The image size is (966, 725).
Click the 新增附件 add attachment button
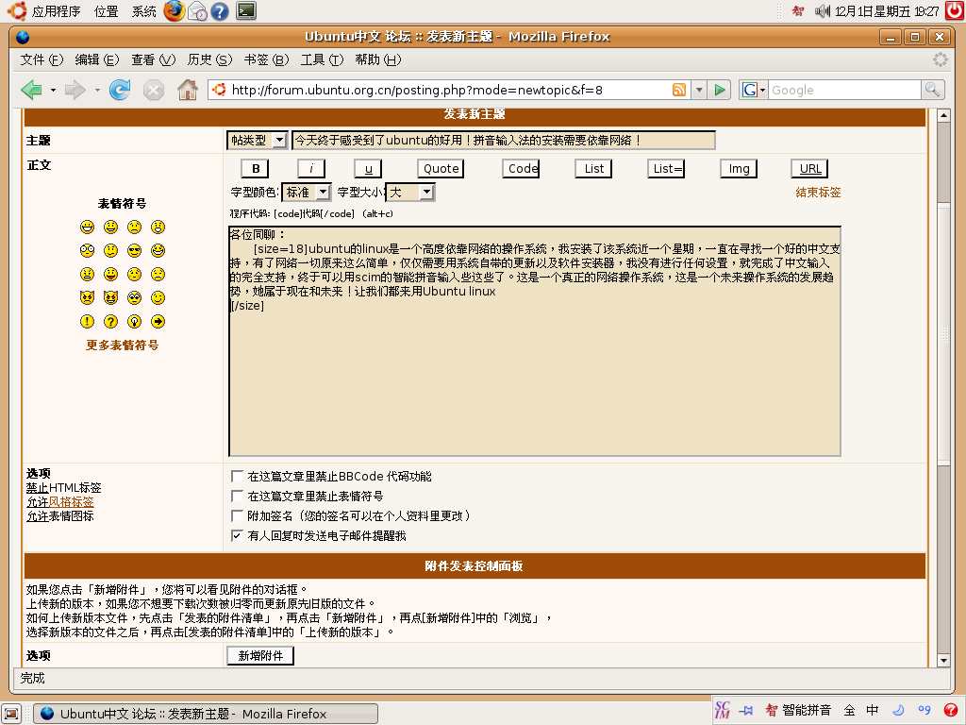coord(260,655)
